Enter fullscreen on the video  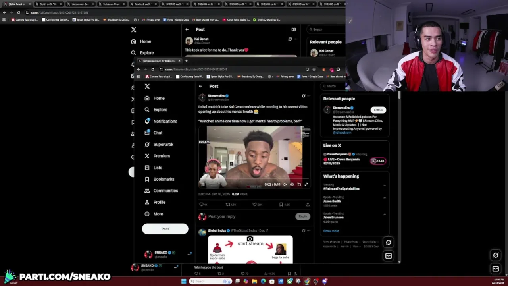[x=306, y=184]
